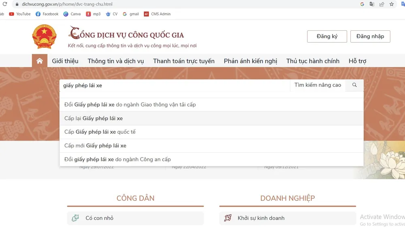Screen dimensions: 405x228
Task: Open the YouTube bookmark
Action: coord(19,14)
